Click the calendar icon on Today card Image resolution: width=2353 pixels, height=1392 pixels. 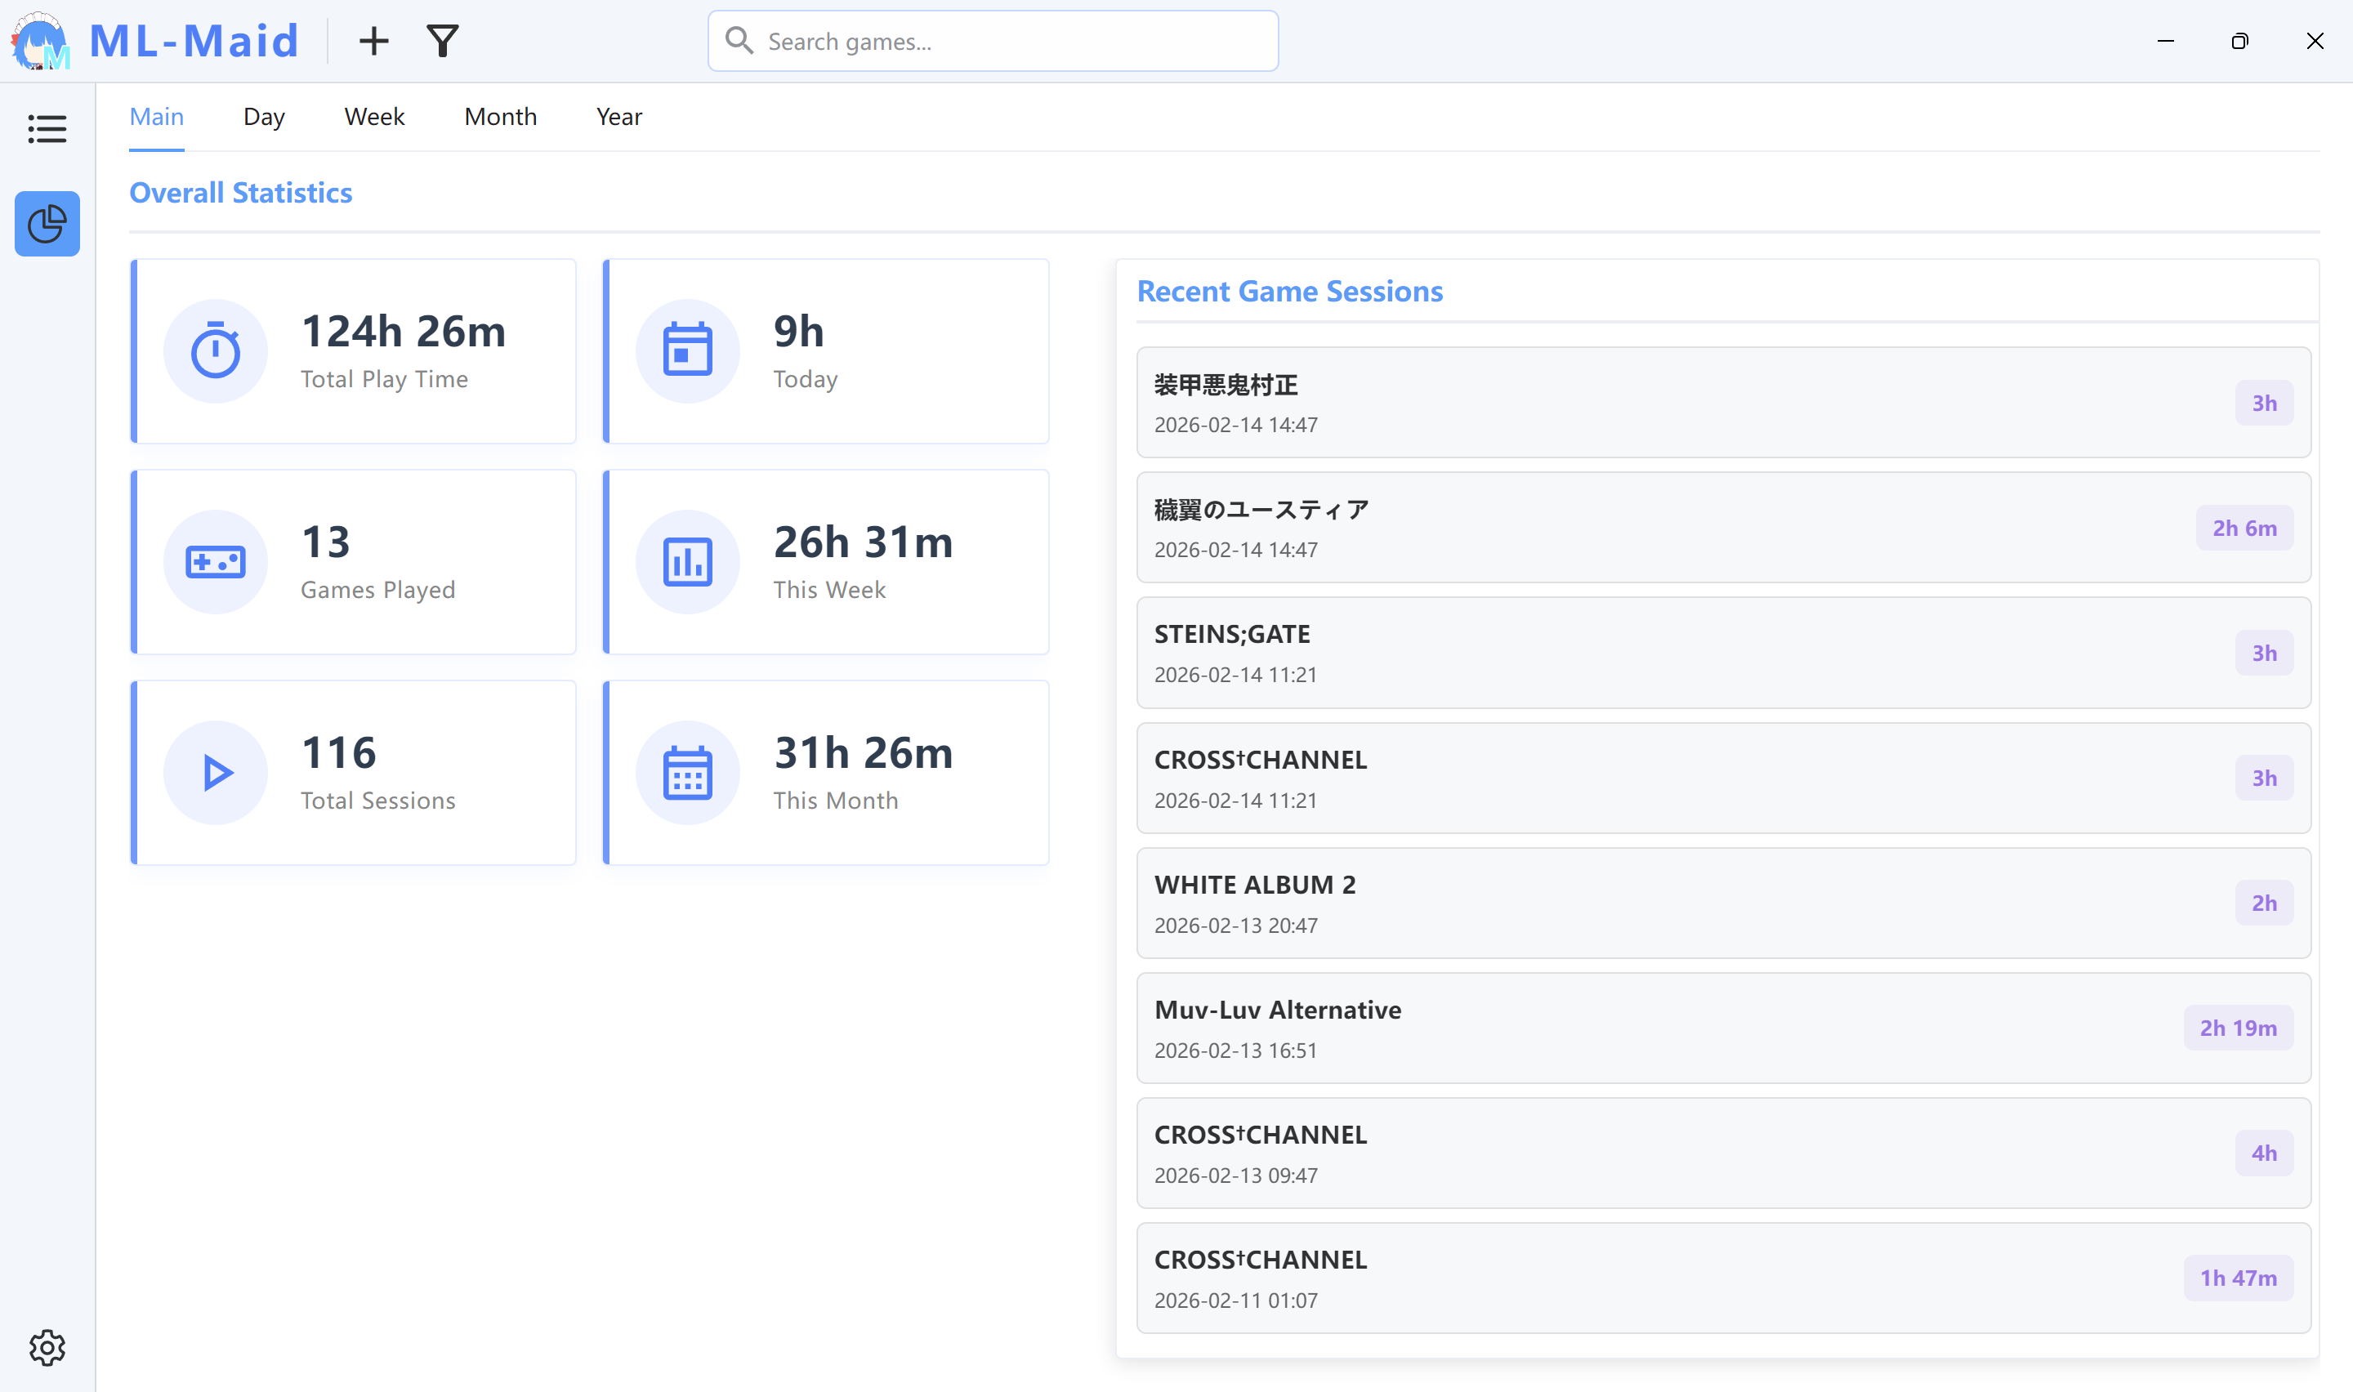coord(687,350)
